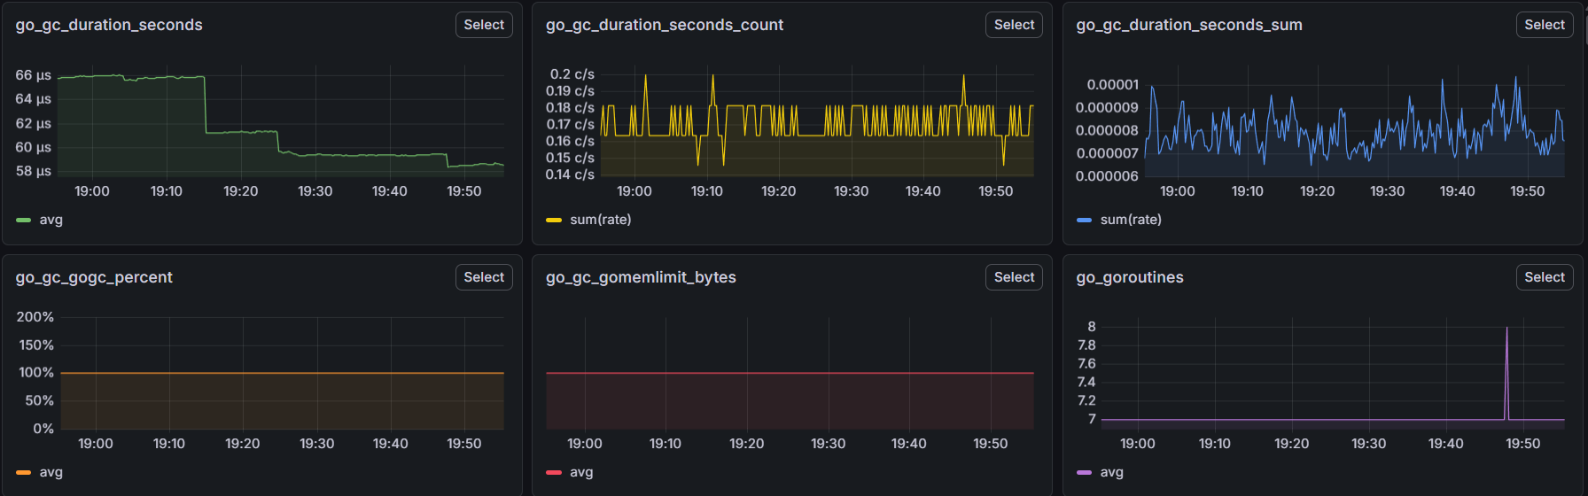The image size is (1588, 496).
Task: Click the flat orange line in gogc_percent chart
Action: (x=283, y=373)
